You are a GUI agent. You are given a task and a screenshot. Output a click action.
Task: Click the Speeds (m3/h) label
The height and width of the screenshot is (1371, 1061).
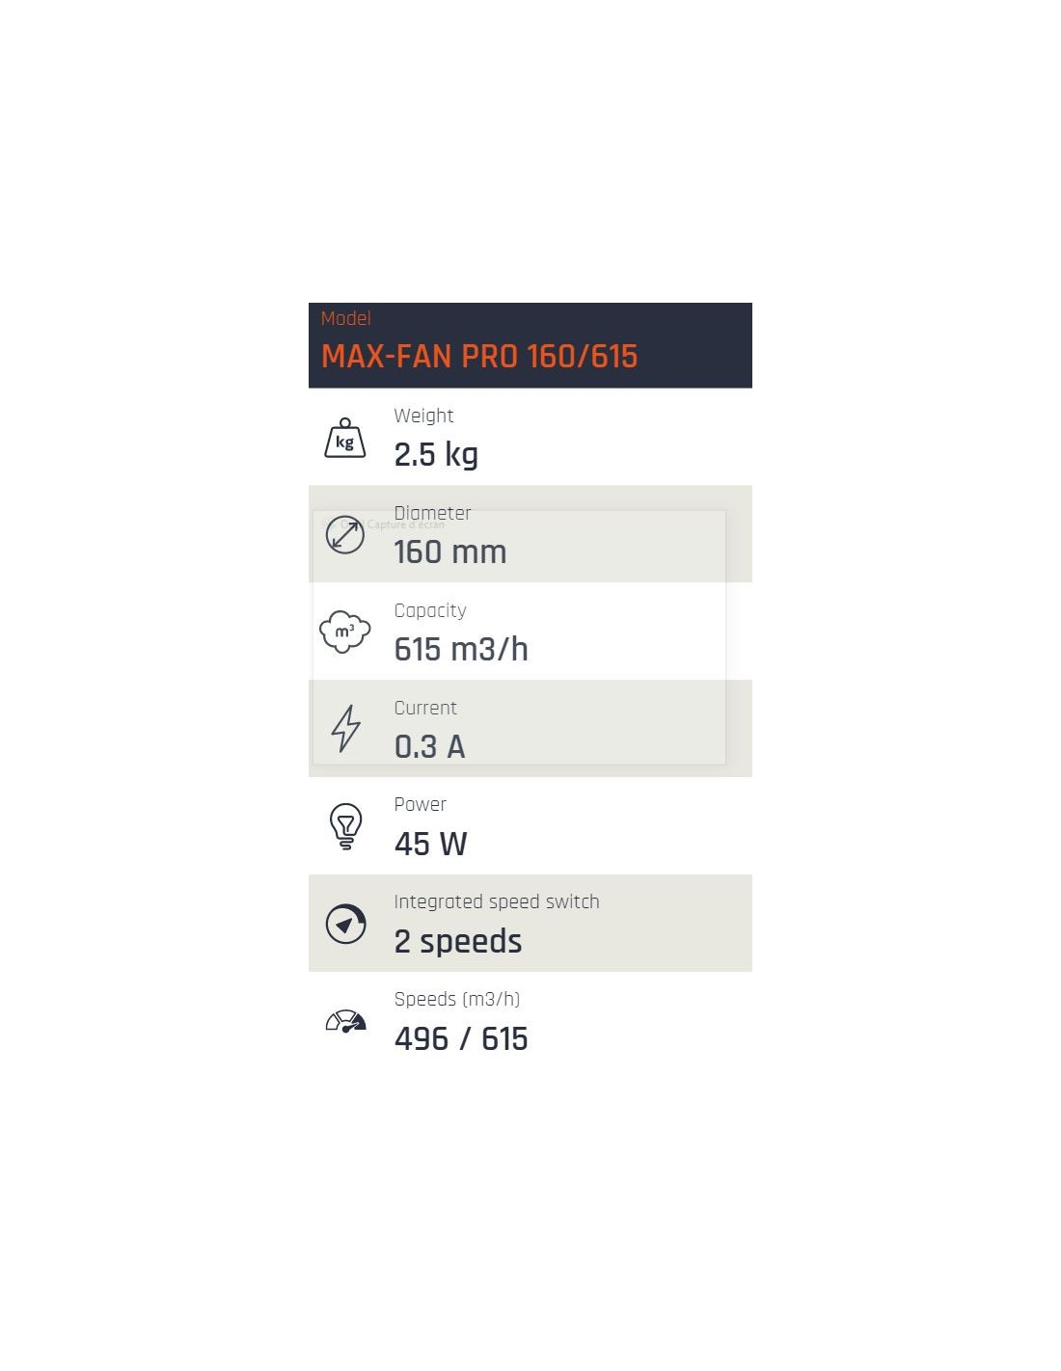[x=457, y=1000]
